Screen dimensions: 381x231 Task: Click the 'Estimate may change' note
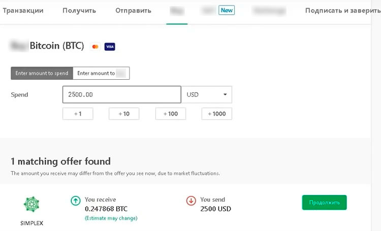coord(111,218)
